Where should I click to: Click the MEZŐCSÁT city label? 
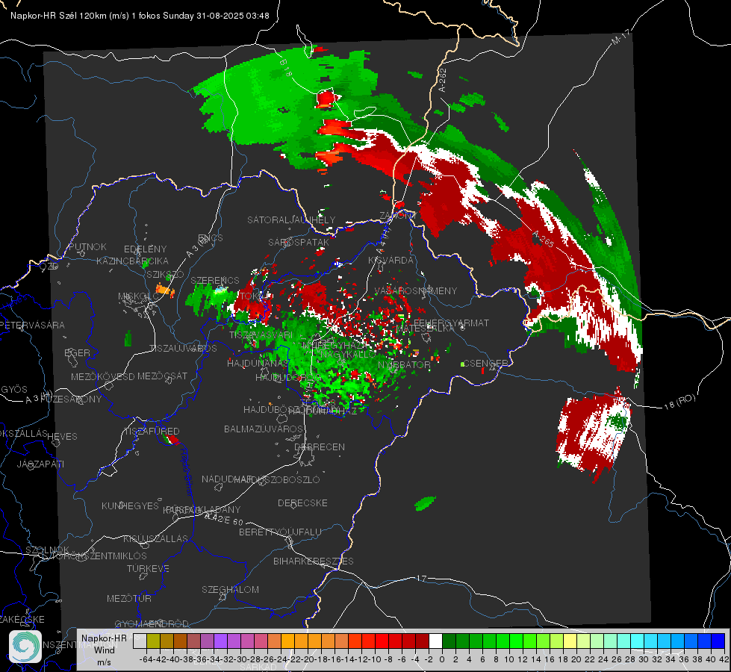click(162, 376)
